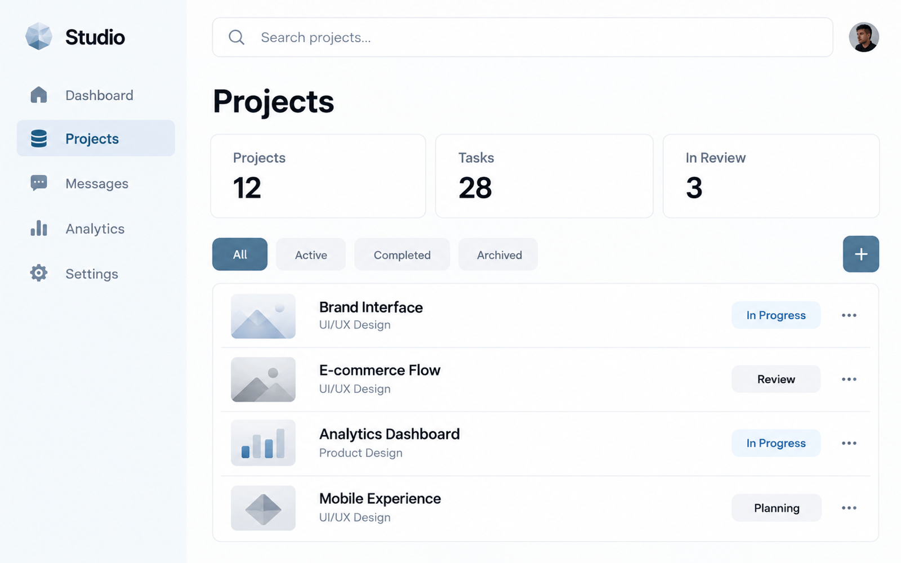Click the In Review card showing 3
Screen dimensions: 901x563
(x=771, y=176)
